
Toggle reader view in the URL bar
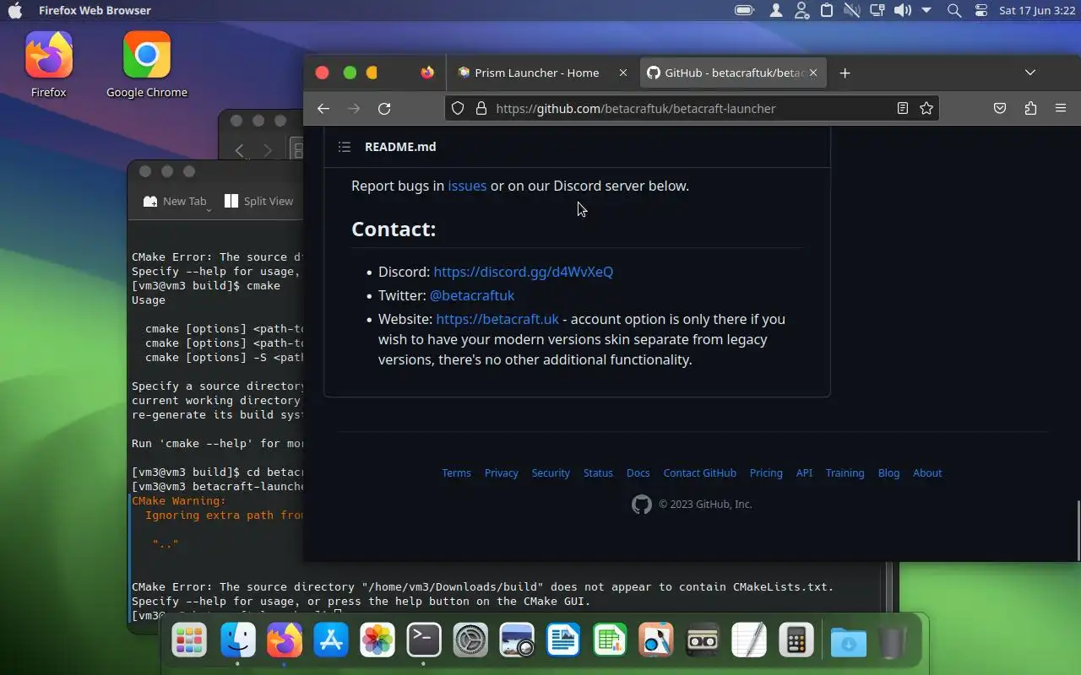[903, 108]
